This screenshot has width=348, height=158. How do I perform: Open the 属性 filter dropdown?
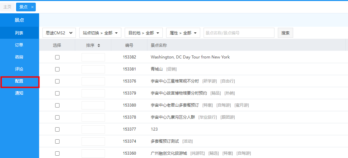pyautogui.click(x=183, y=33)
